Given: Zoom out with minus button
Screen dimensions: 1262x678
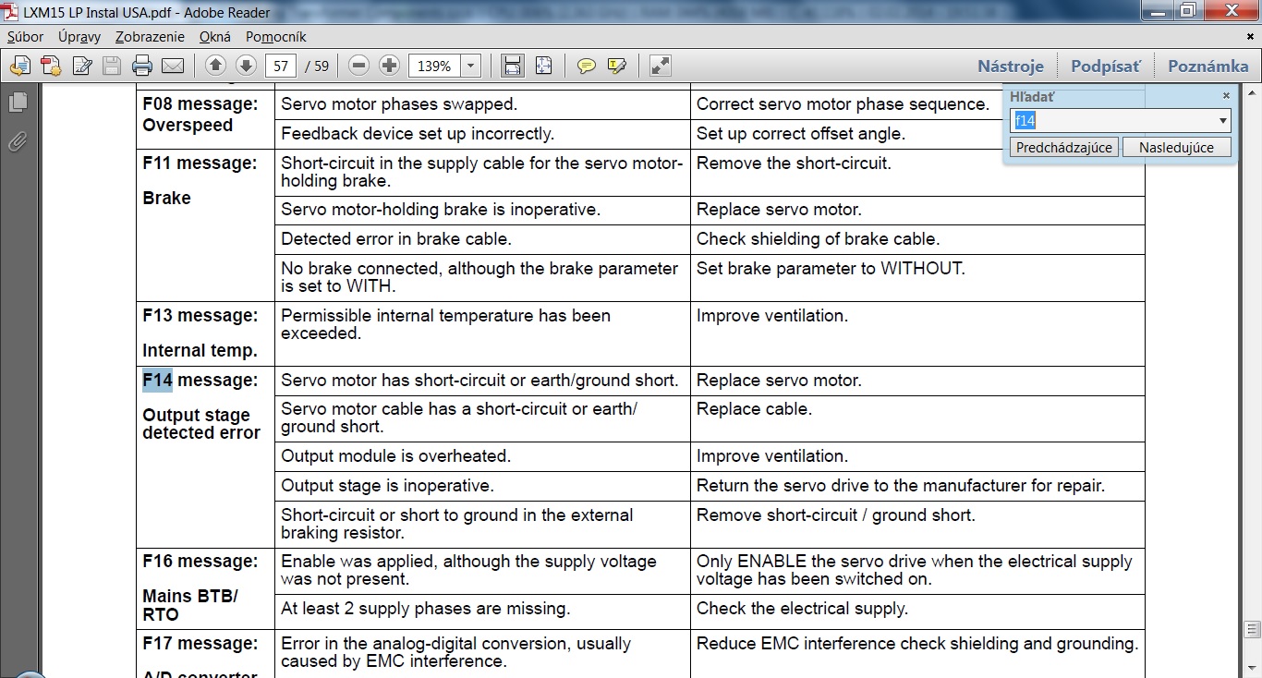Looking at the screenshot, I should 359,66.
